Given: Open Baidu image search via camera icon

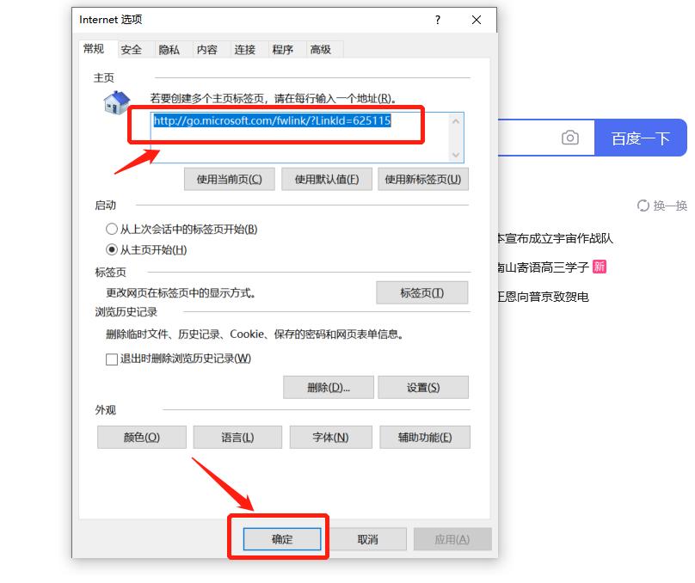Looking at the screenshot, I should [570, 138].
